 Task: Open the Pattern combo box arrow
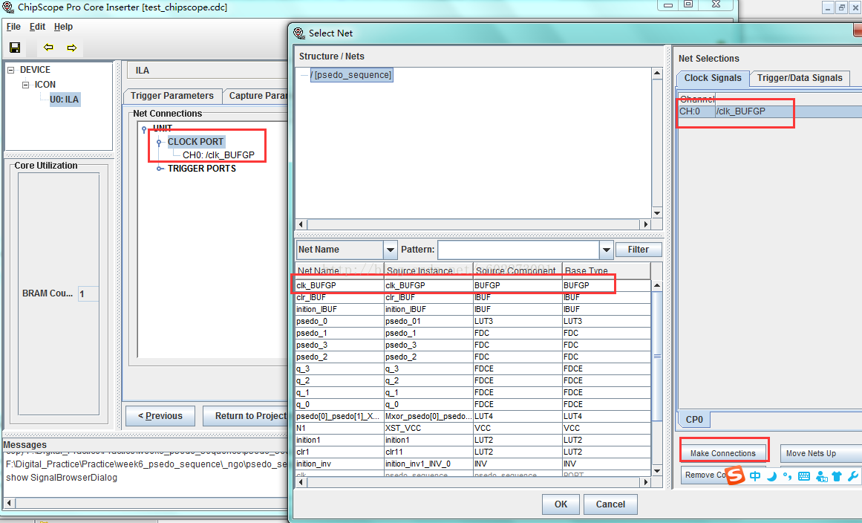click(606, 250)
